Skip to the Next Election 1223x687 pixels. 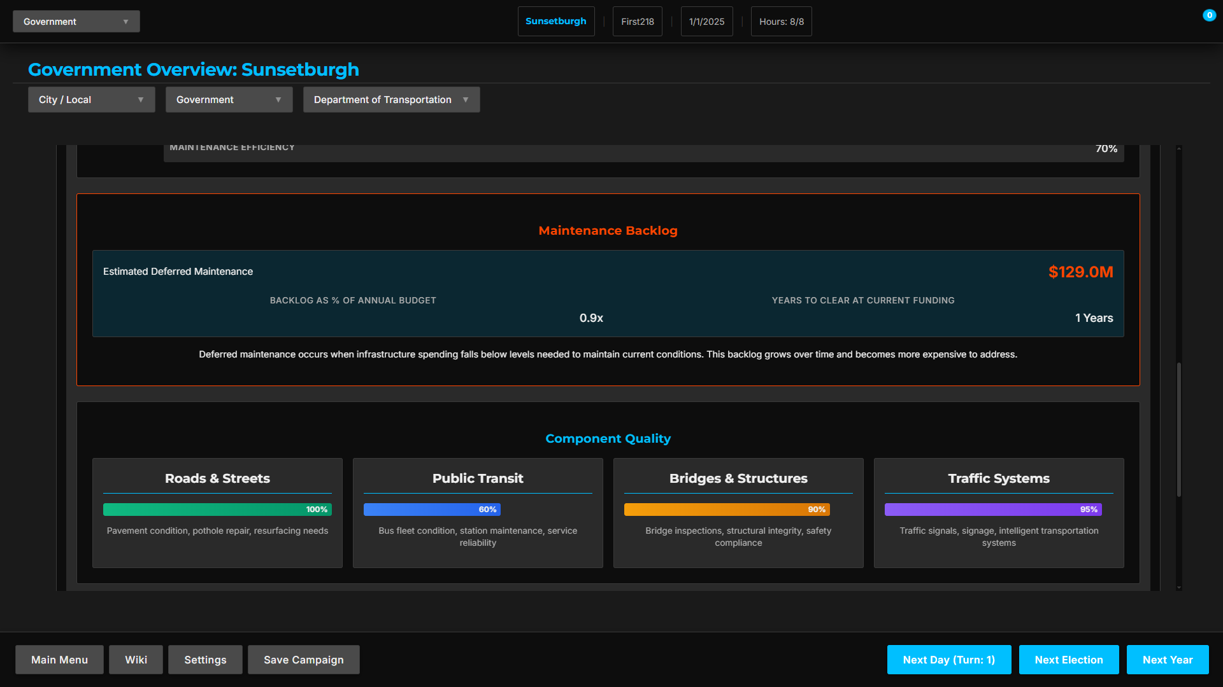[1068, 660]
